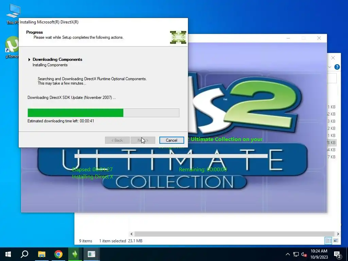Cancel the DirectX installation
Image resolution: width=348 pixels, height=261 pixels.
pos(172,140)
